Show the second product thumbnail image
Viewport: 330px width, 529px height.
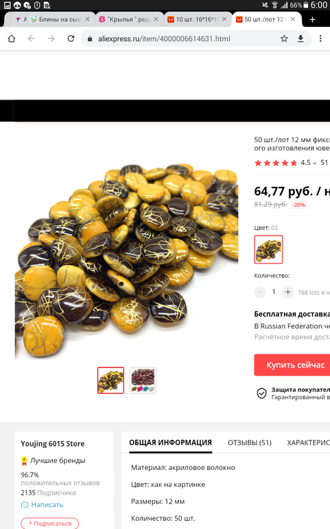pyautogui.click(x=143, y=380)
